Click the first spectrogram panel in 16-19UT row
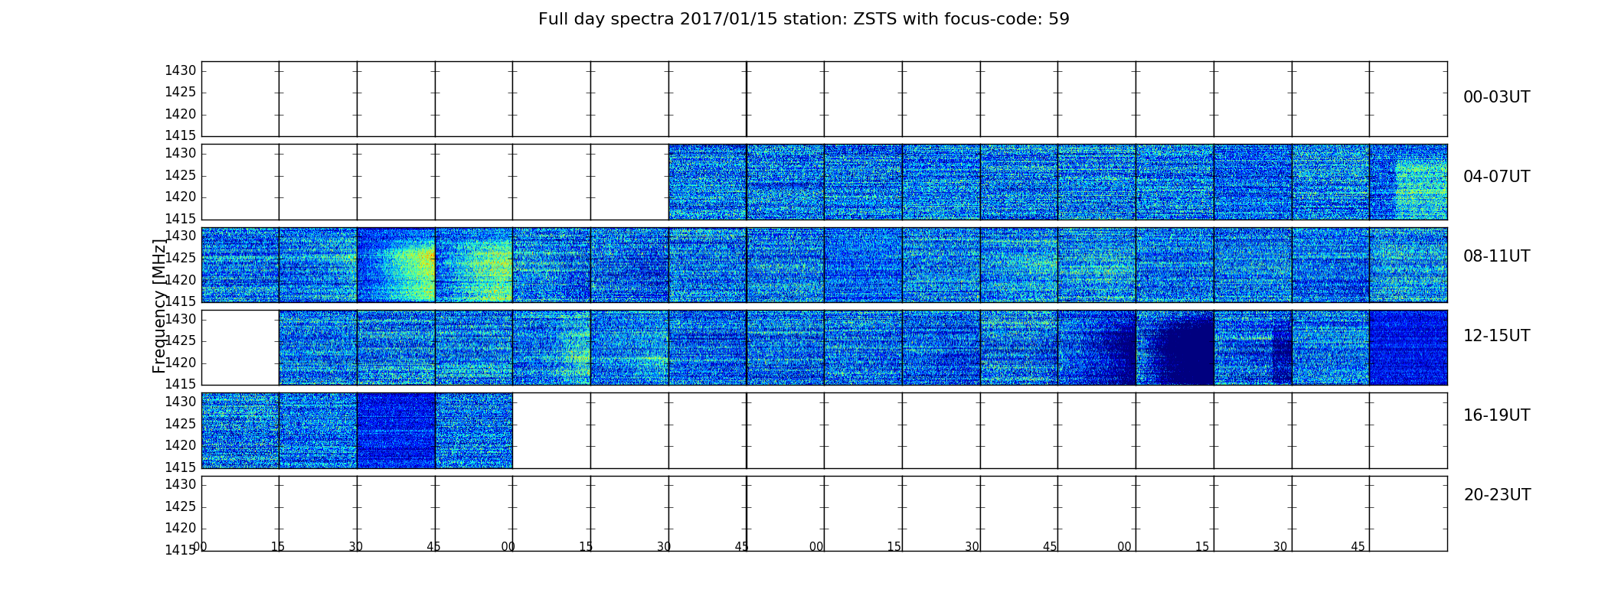 click(x=240, y=431)
